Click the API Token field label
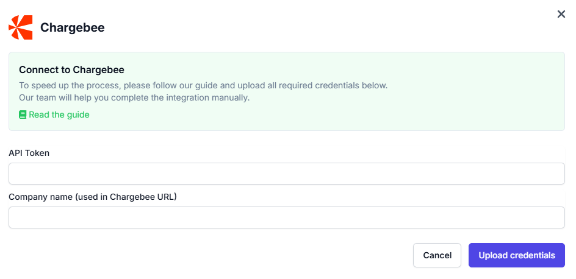Screen dimensions: 576x279 [29, 153]
